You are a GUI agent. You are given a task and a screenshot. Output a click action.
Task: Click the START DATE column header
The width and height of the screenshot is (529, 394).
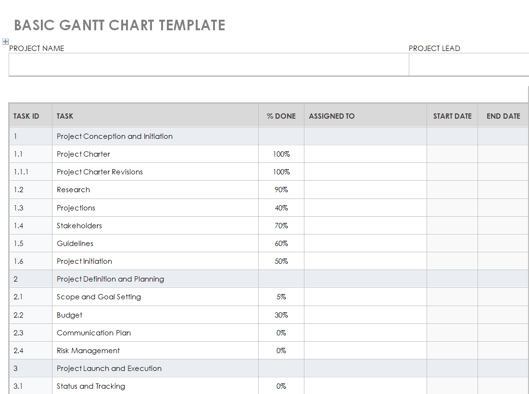452,116
